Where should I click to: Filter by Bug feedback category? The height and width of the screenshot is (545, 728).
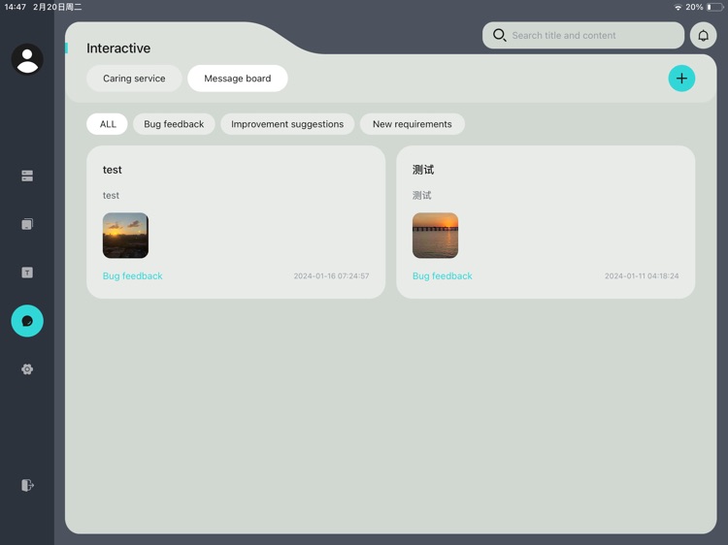click(174, 124)
